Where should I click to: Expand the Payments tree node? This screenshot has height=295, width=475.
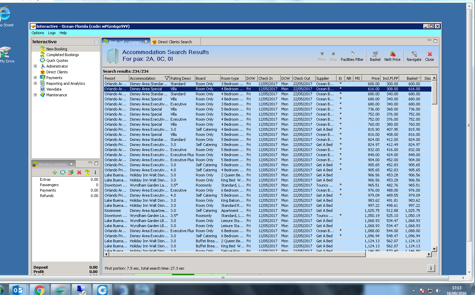click(35, 78)
